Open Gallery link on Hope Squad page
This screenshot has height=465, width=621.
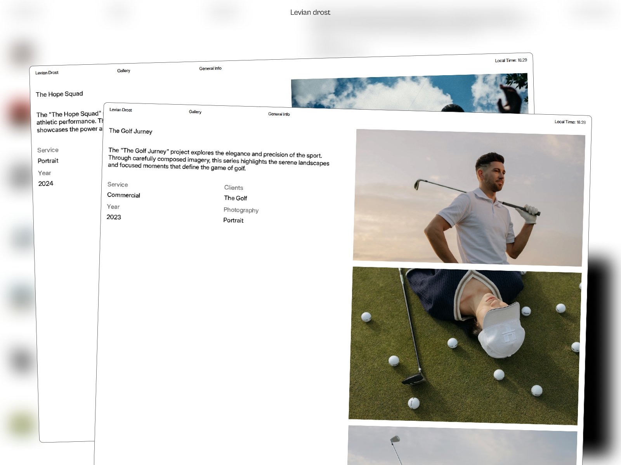tap(124, 71)
